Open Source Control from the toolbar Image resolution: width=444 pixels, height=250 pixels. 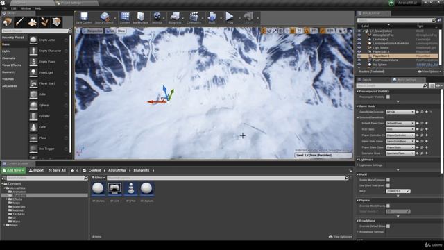104,17
